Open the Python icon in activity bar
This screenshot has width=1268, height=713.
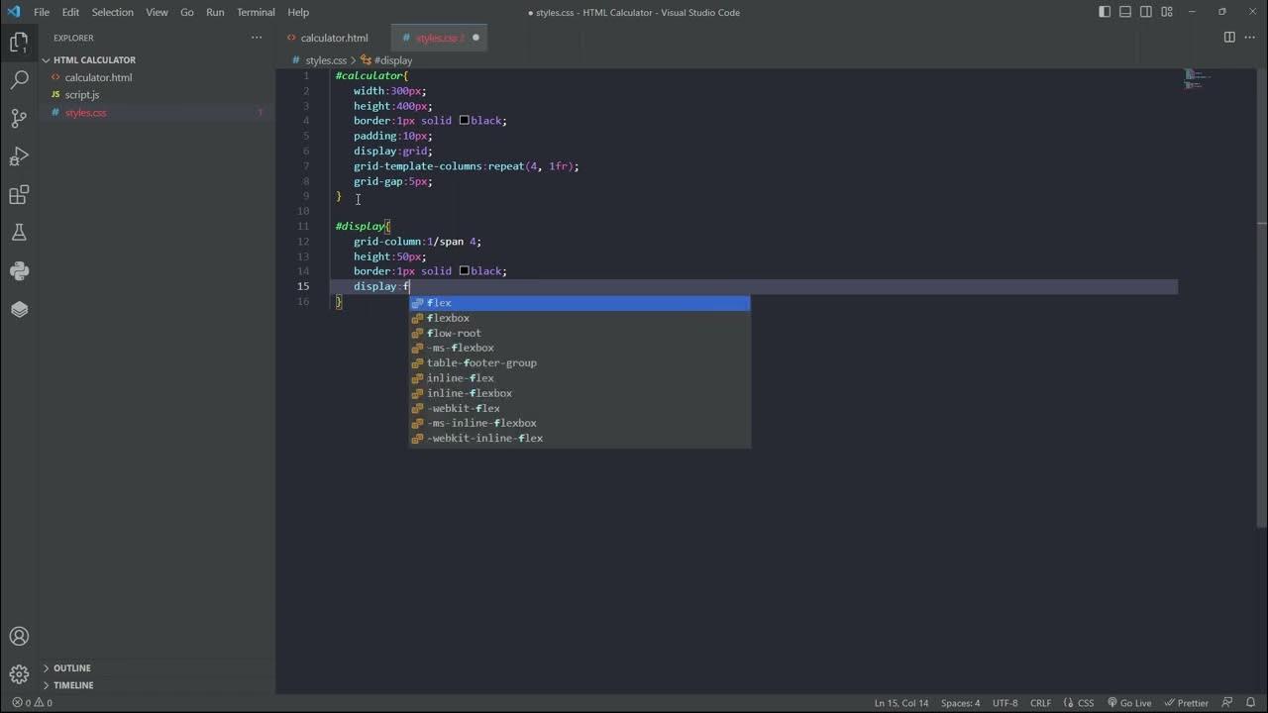pos(19,271)
